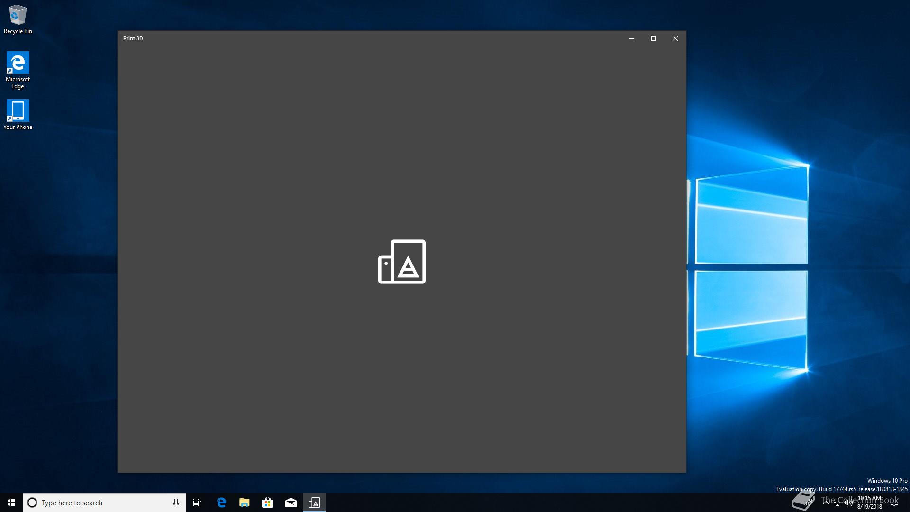
Task: Open Task View
Action: pyautogui.click(x=197, y=503)
